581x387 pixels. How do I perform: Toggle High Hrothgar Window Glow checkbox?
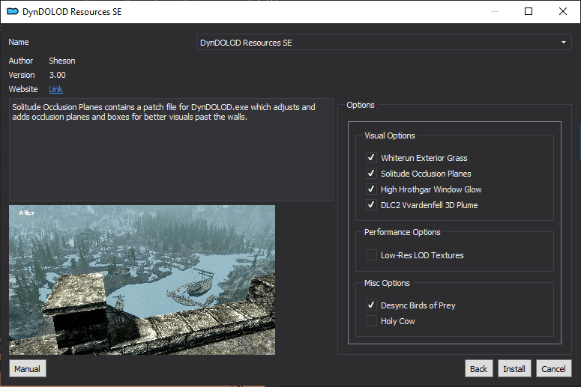[371, 189]
